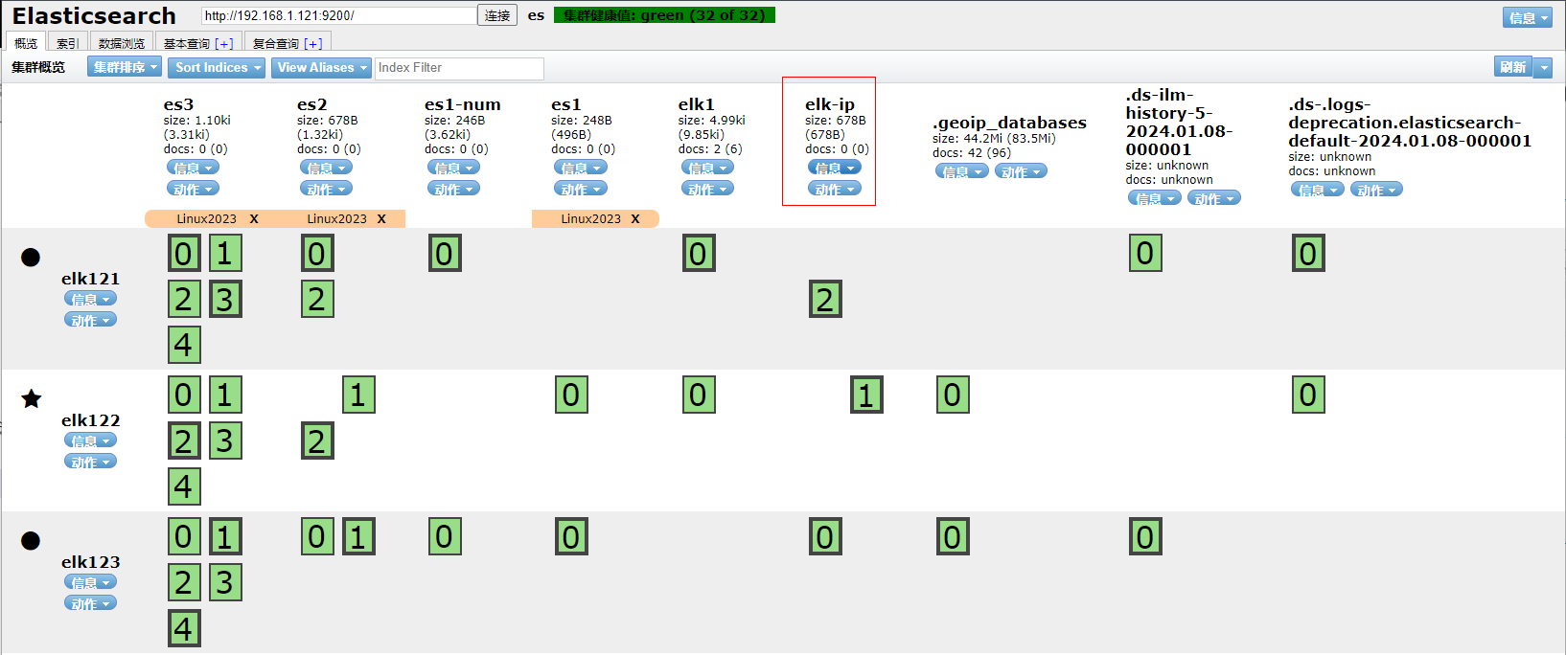Remove the Linux2023 alias from es2
Screen dimensions: 1566x655
381,219
